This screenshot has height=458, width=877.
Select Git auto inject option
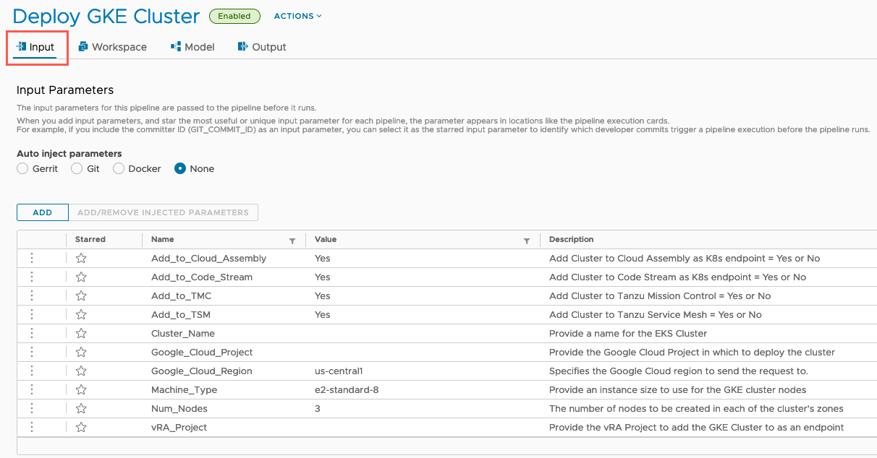(77, 168)
